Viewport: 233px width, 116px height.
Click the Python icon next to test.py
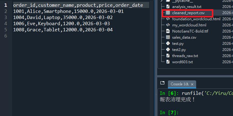tap(168, 43)
